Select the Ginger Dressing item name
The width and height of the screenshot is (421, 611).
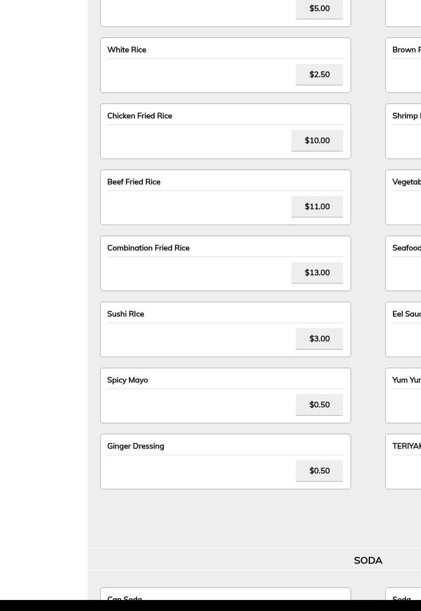coord(135,446)
